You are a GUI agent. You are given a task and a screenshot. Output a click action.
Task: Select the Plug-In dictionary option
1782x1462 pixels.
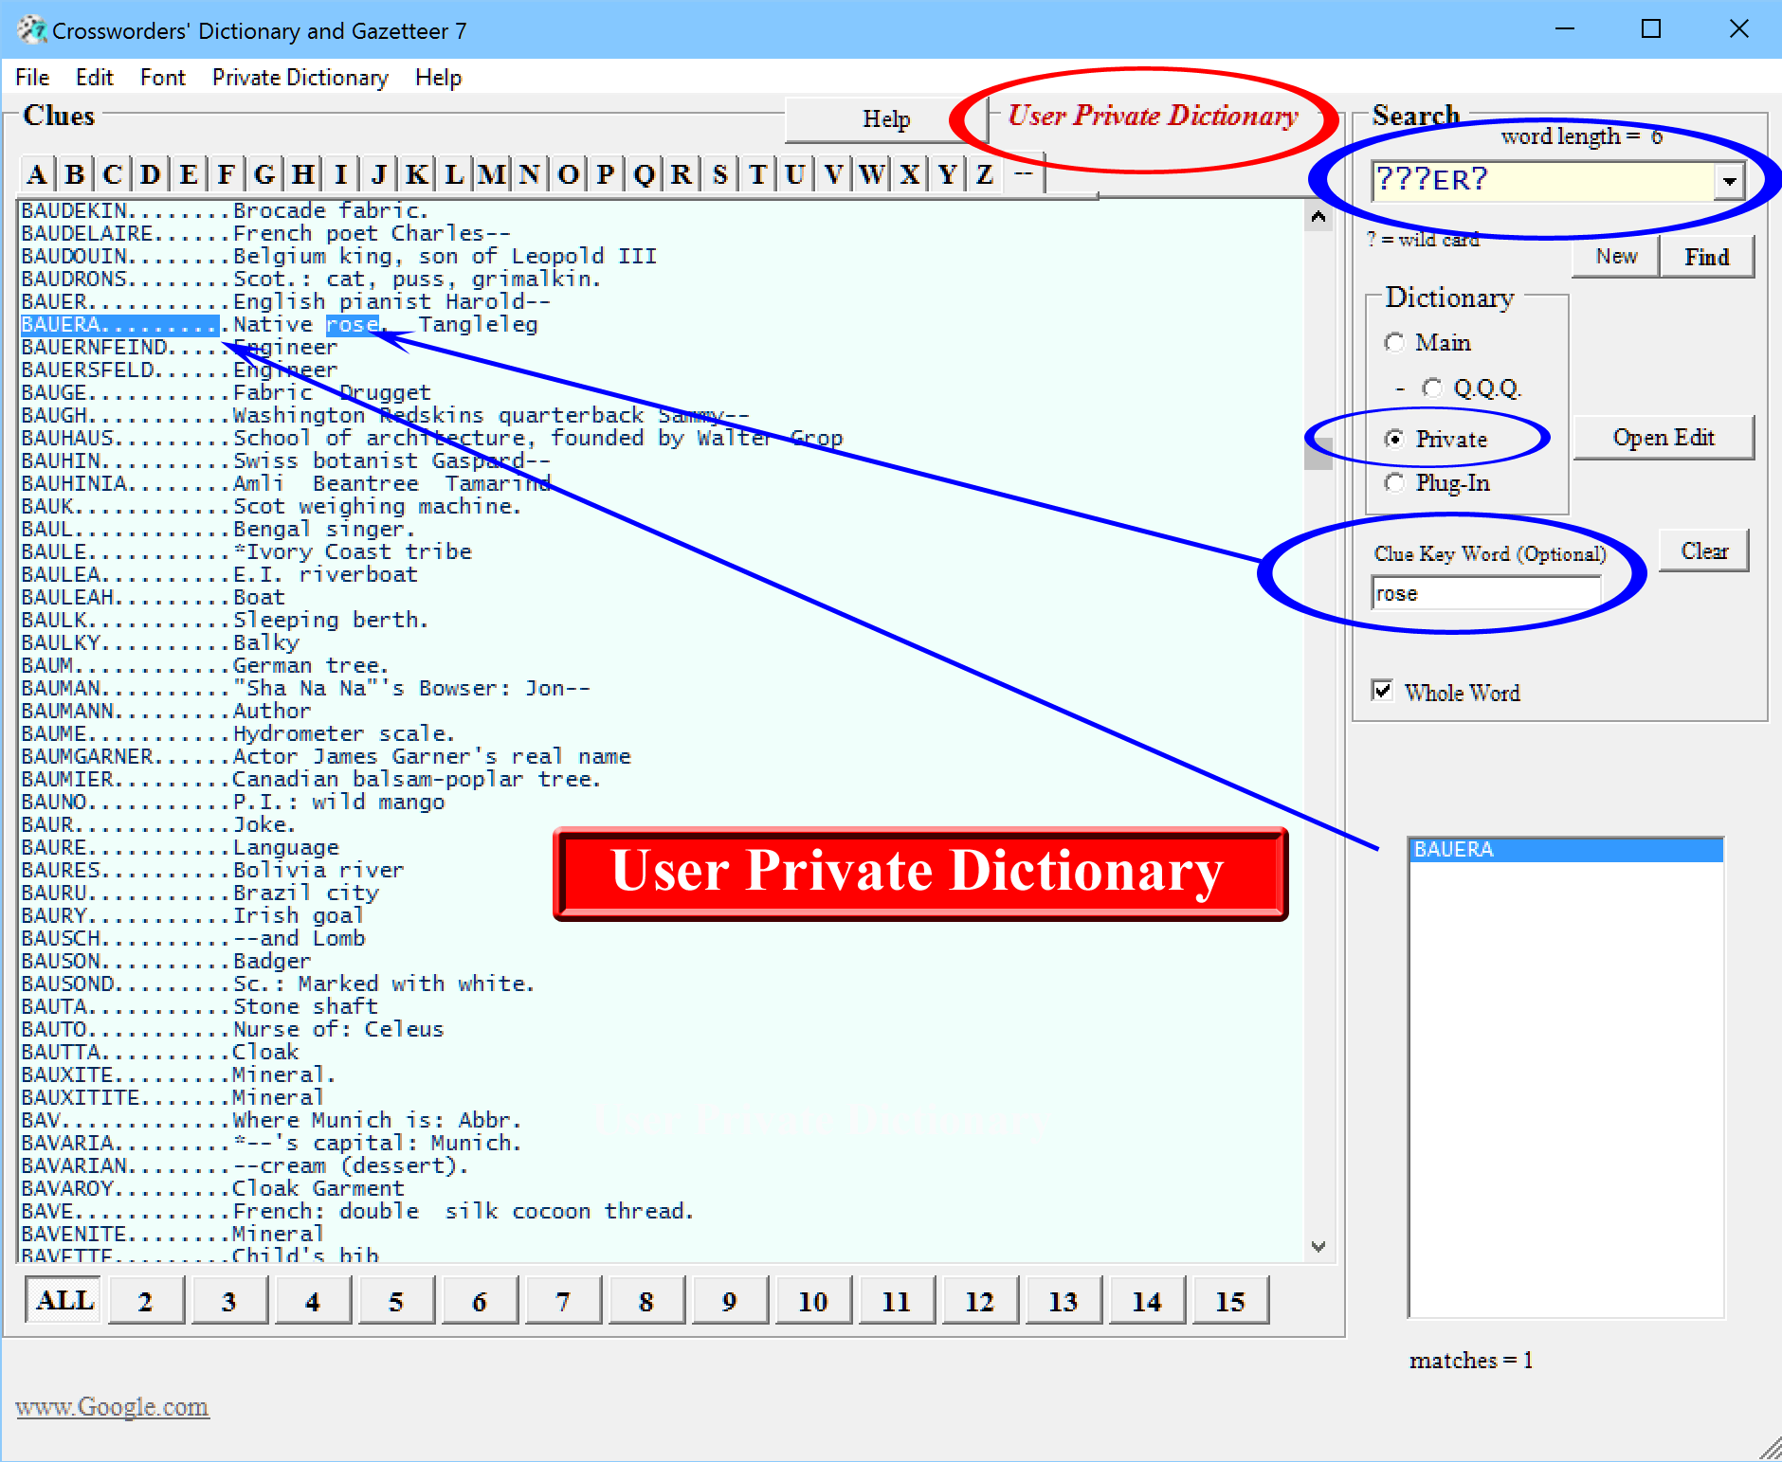(1394, 483)
